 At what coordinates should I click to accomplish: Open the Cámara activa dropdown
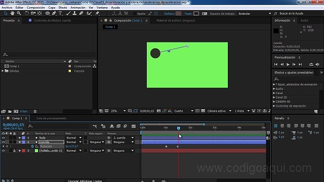219,111
